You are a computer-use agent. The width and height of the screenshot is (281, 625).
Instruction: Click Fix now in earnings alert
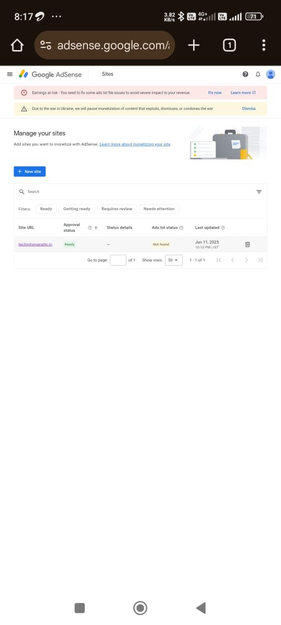click(214, 93)
